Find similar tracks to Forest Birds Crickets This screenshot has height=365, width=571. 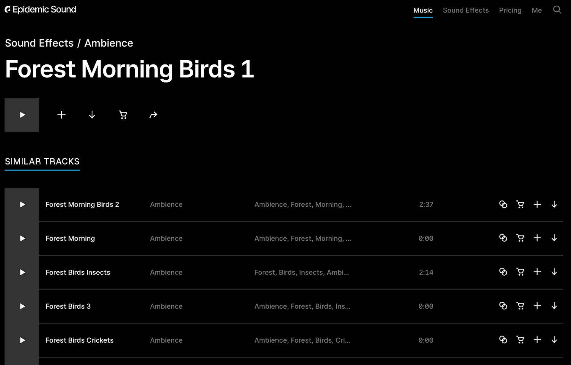pos(503,340)
